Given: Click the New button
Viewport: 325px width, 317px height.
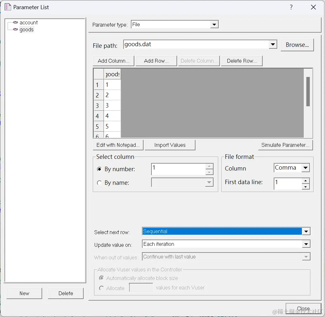Looking at the screenshot, I should pos(24,293).
